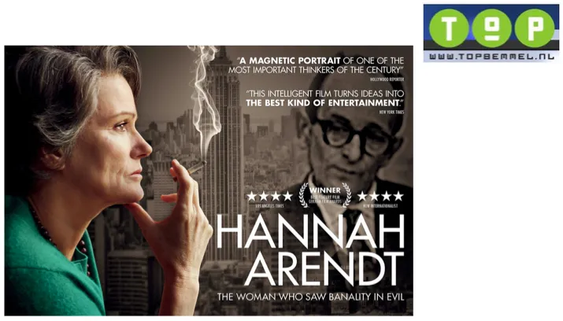This screenshot has height=321, width=563.
Task: Click the Los Angeles Times four-star rating
Action: click(x=269, y=198)
